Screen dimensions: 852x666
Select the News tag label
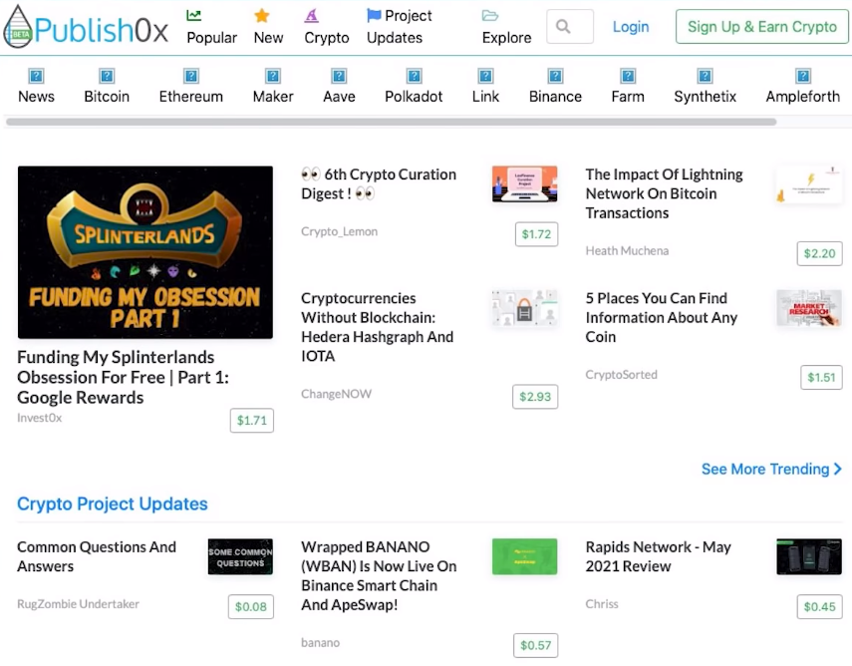(x=37, y=97)
